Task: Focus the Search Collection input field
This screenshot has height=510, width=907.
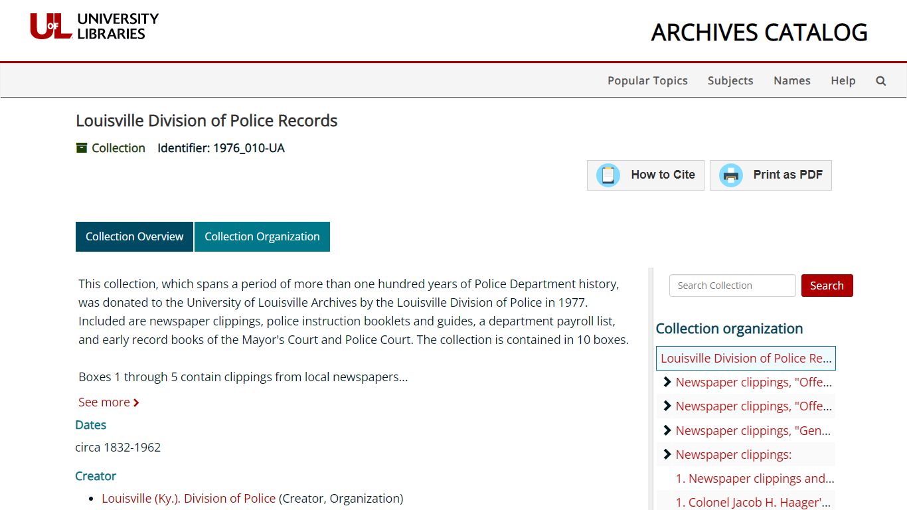Action: [x=732, y=286]
